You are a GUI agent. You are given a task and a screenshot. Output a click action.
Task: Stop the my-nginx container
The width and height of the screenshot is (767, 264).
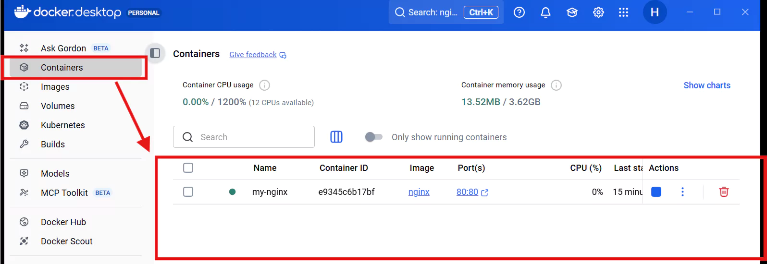pyautogui.click(x=656, y=192)
